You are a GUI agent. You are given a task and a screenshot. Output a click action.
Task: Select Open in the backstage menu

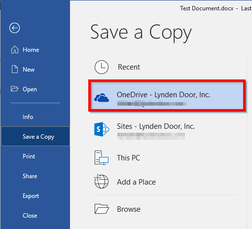[x=35, y=89]
